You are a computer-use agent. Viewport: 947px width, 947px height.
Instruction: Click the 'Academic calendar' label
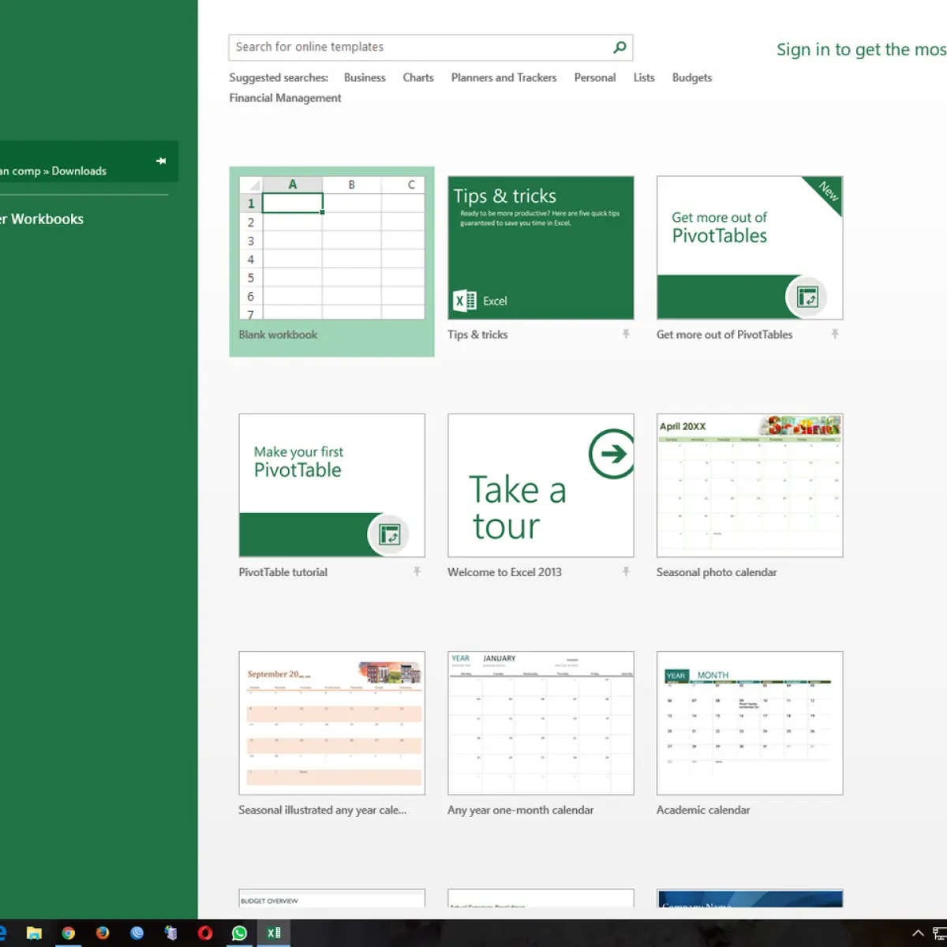[x=703, y=810]
